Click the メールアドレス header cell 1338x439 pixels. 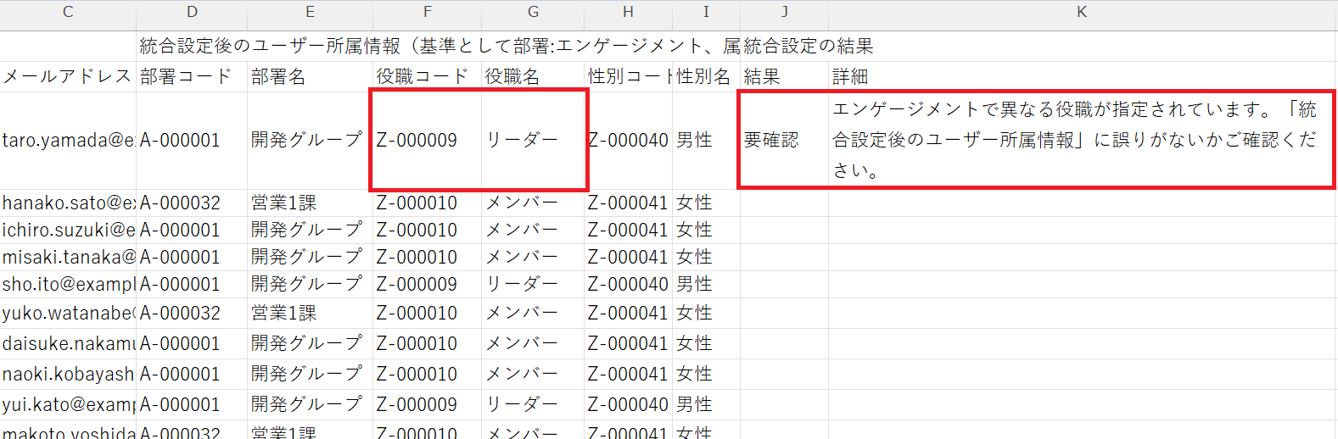coord(67,77)
